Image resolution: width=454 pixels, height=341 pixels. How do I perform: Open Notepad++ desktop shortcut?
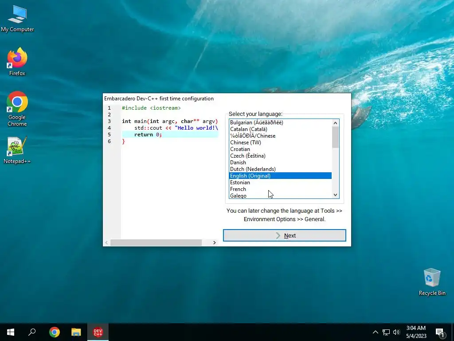click(x=17, y=150)
